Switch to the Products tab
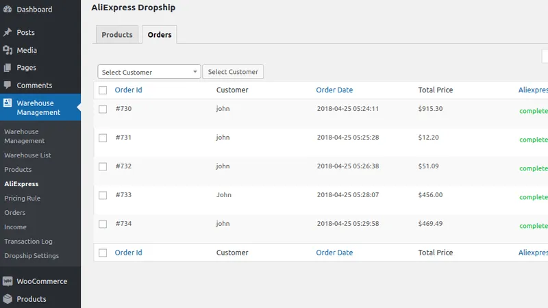This screenshot has width=548, height=308. pyautogui.click(x=117, y=35)
